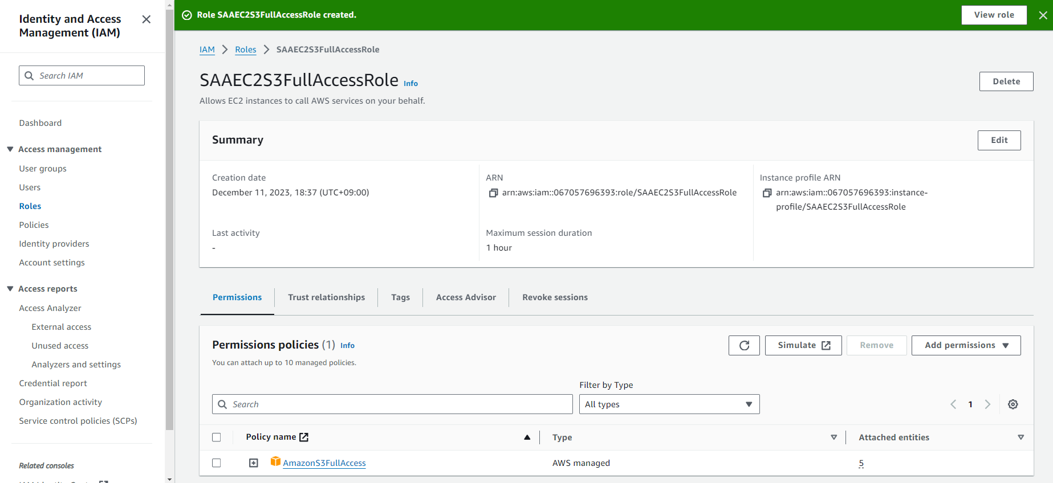1053x483 pixels.
Task: Dismiss the green success banner
Action: tap(1042, 15)
